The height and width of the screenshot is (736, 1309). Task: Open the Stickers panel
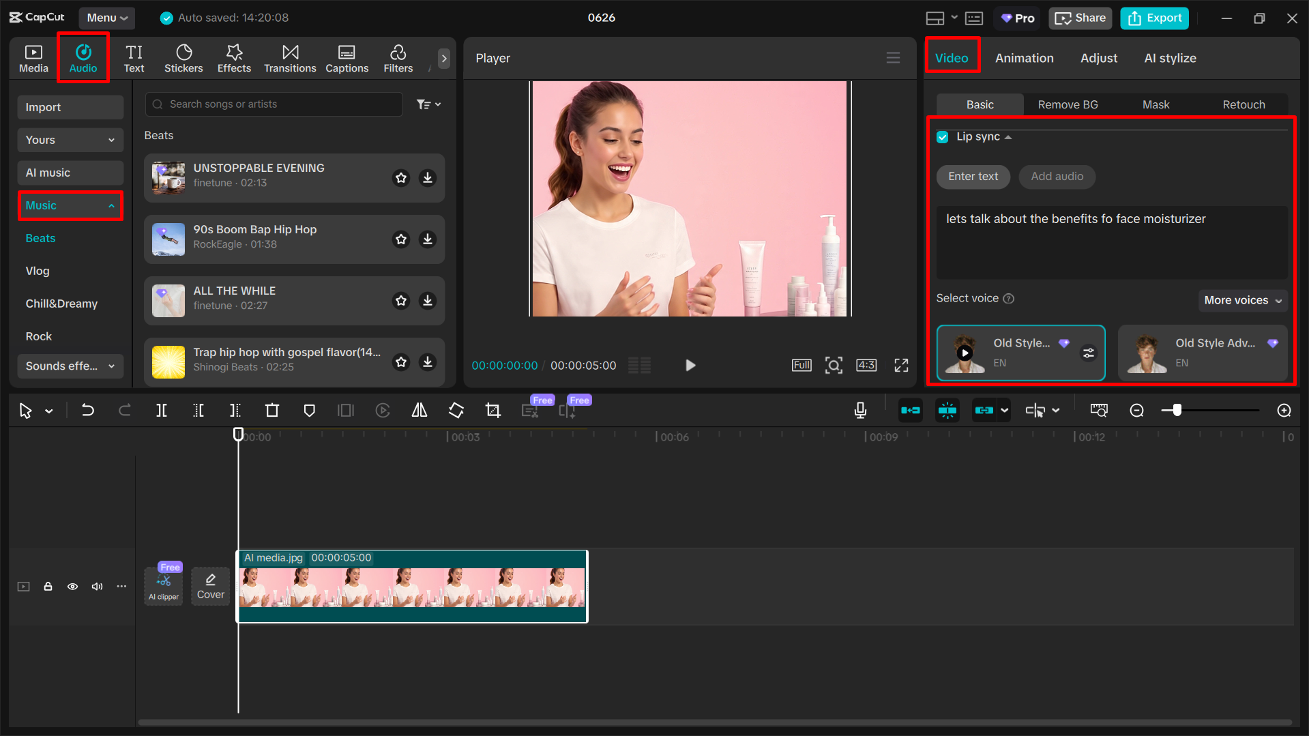click(x=183, y=58)
